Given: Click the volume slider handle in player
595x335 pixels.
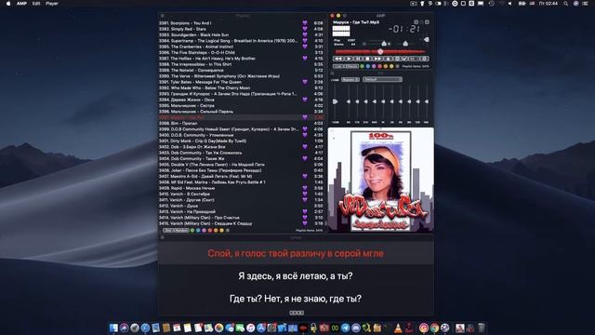Looking at the screenshot, I should [x=384, y=44].
